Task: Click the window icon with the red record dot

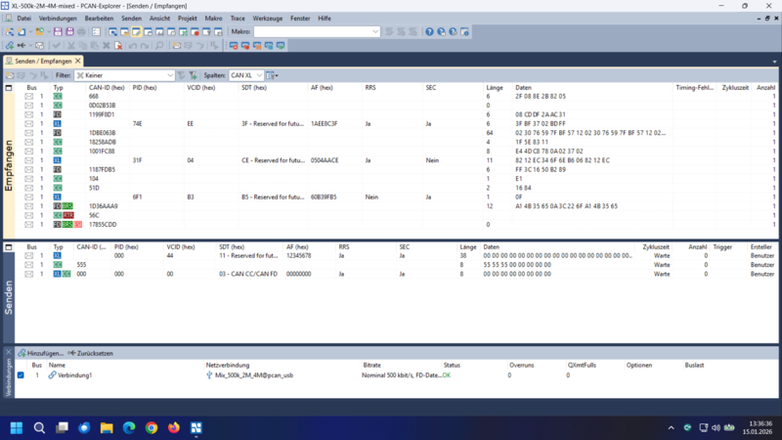Action: (x=195, y=32)
